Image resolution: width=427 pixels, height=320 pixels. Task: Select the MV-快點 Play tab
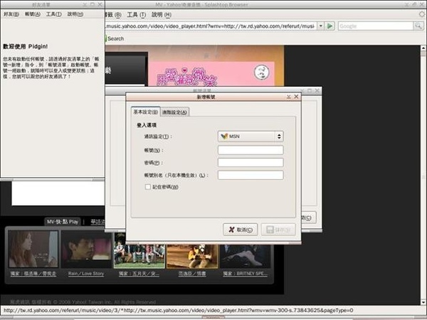point(63,221)
